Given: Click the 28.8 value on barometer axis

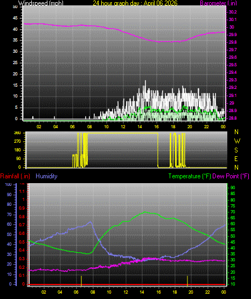Looking at the screenshot, I should click(233, 118).
